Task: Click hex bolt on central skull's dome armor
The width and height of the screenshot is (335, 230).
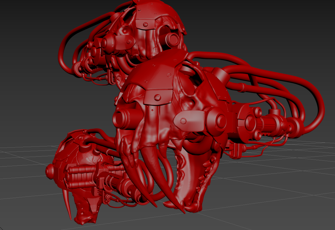Action: (170, 75)
